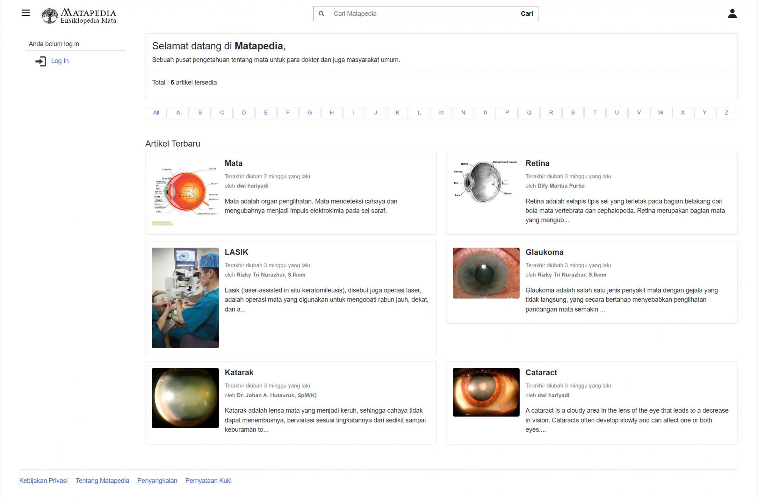758x498 pixels.
Task: Filter articles by letter A
Action: 178,113
